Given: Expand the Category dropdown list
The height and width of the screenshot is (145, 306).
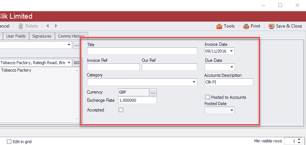Looking at the screenshot, I should point(194,82).
